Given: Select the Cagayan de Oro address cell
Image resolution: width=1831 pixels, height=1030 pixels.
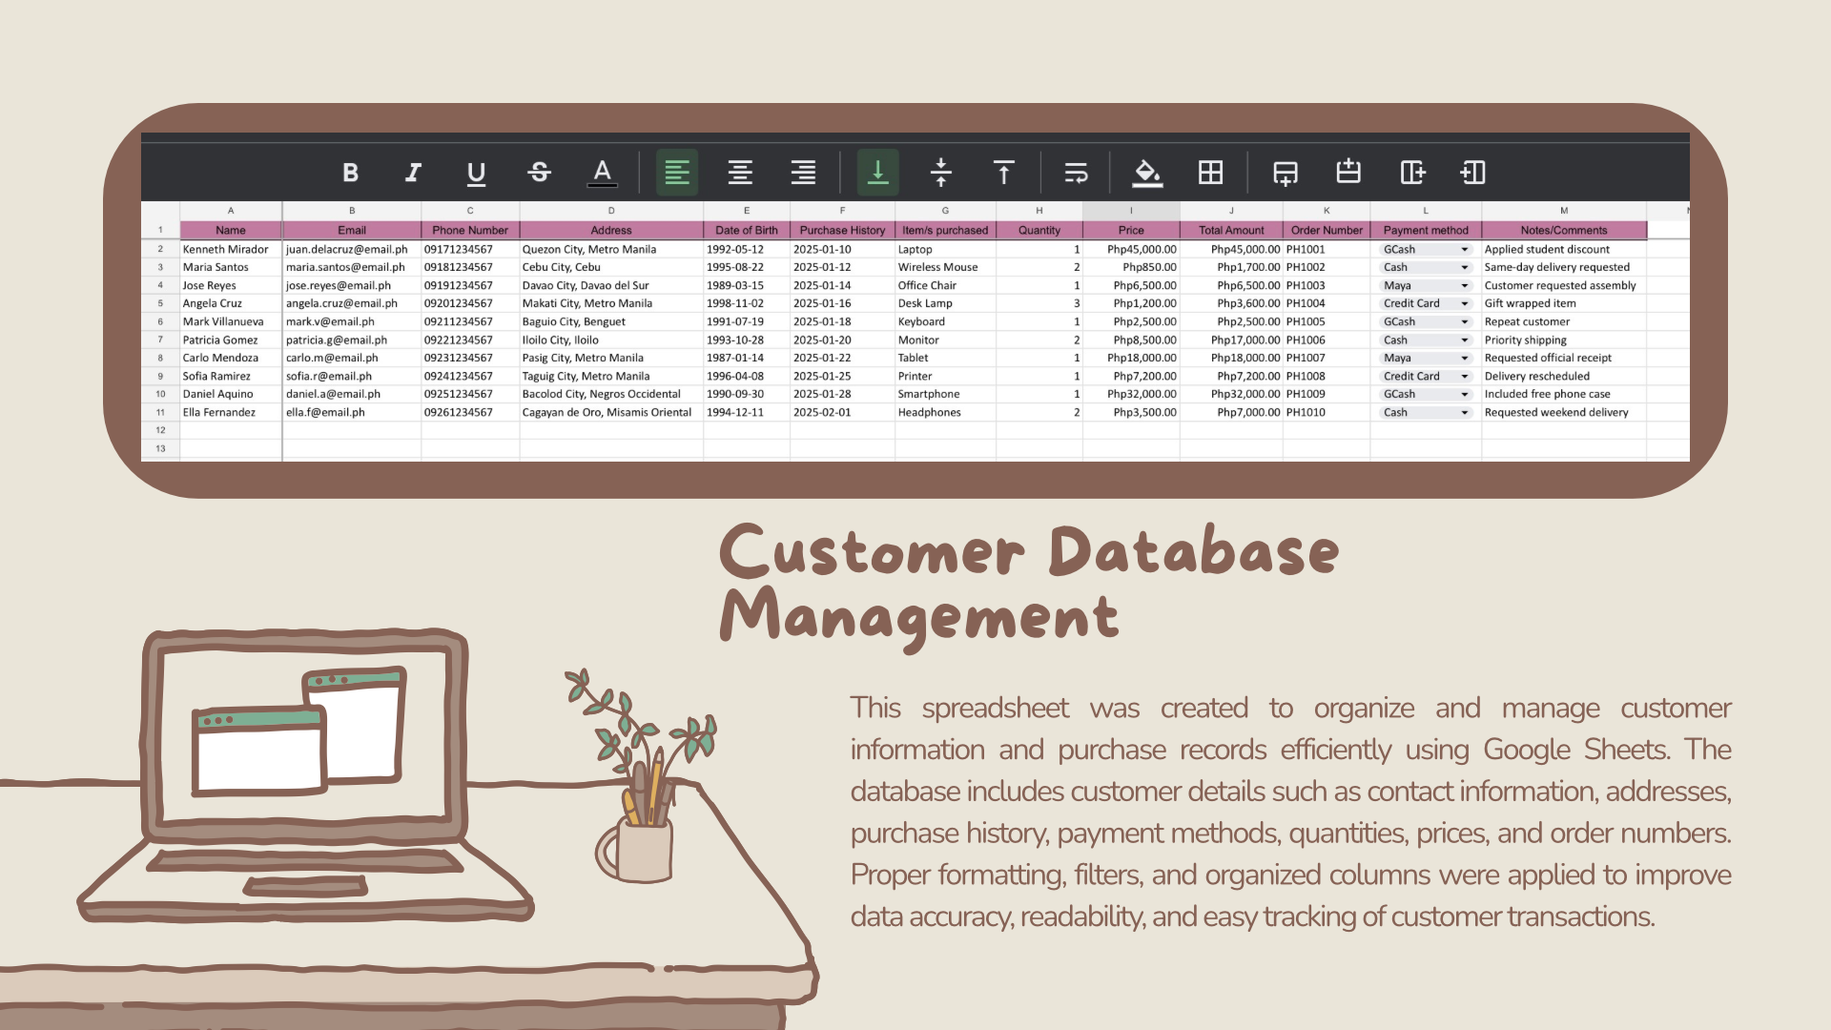Looking at the screenshot, I should pyautogui.click(x=611, y=413).
